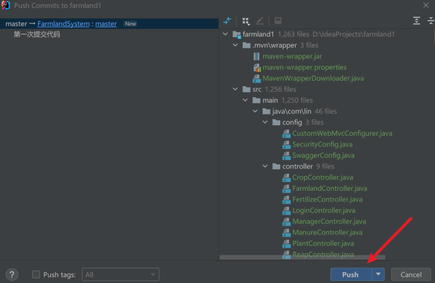The height and width of the screenshot is (283, 435).
Task: Select the master to FarmlandSystem branch row
Action: tap(109, 23)
